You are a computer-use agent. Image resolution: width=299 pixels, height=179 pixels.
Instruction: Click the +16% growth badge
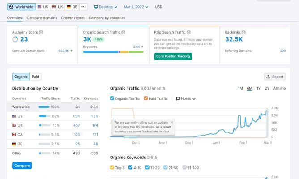98,39
